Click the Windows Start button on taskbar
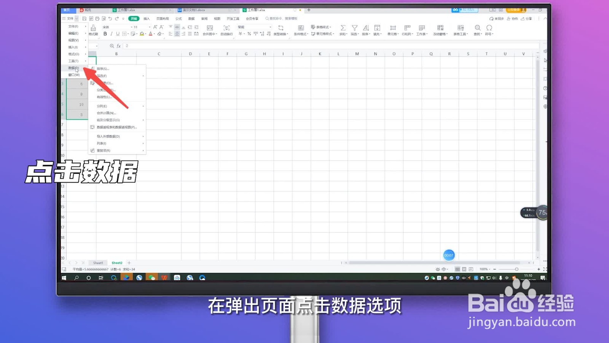609x343 pixels. (x=64, y=277)
